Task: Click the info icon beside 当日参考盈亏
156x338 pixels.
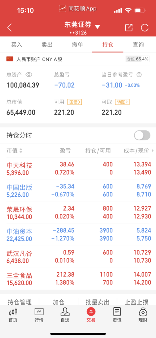Action: pos(139,75)
